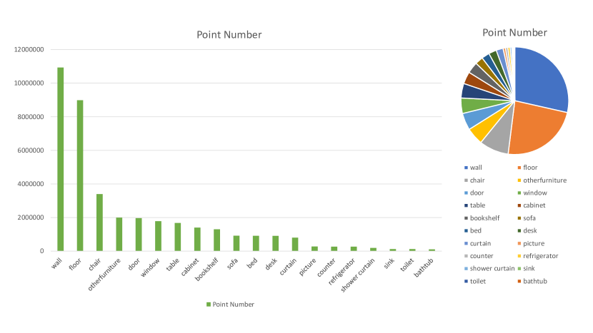Click the 12000000 y-axis label
Viewport: 593px width, 333px height.
click(x=29, y=50)
